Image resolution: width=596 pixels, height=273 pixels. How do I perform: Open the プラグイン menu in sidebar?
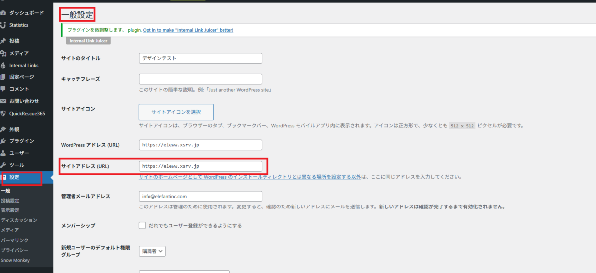click(x=21, y=141)
